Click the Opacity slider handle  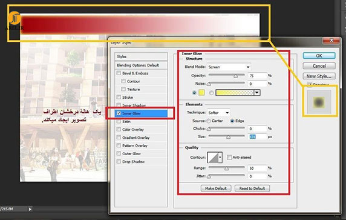click(x=236, y=76)
